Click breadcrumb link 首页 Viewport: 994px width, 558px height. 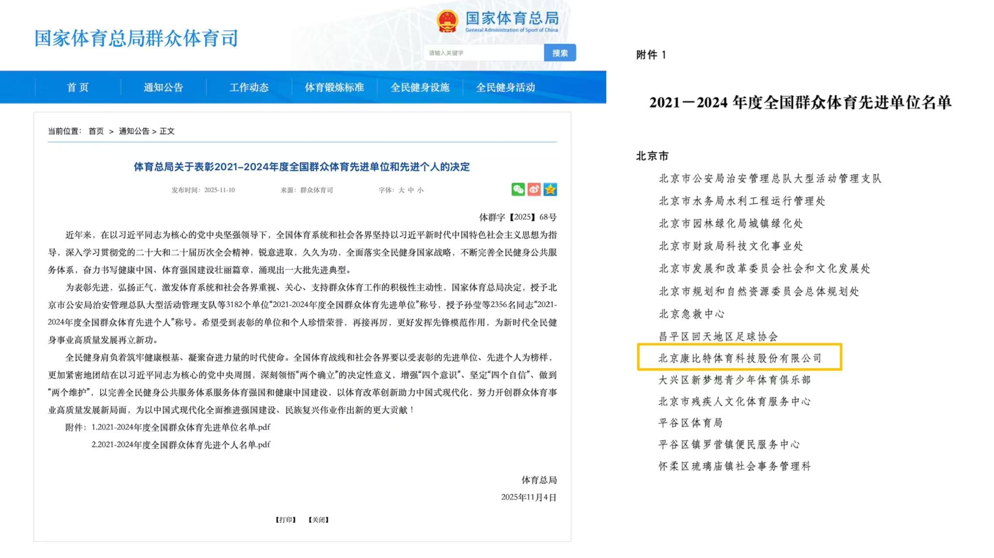tap(96, 131)
